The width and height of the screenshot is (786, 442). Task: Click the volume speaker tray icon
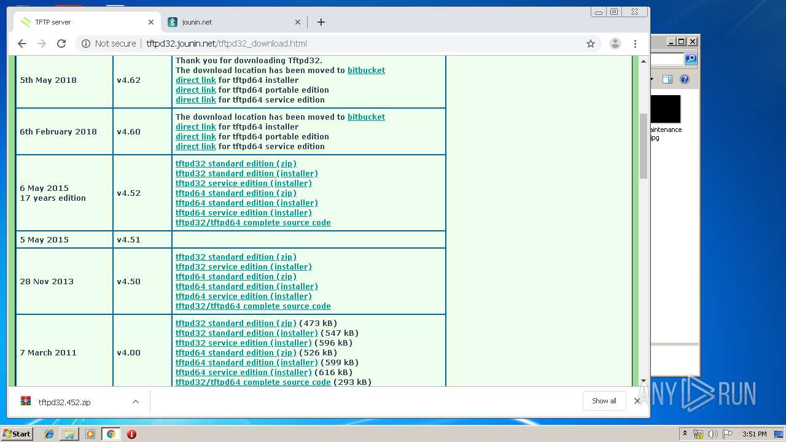tap(713, 434)
